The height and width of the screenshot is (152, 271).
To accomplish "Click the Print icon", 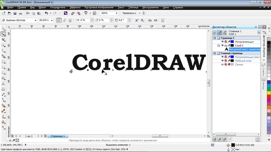I will pos(20,13).
